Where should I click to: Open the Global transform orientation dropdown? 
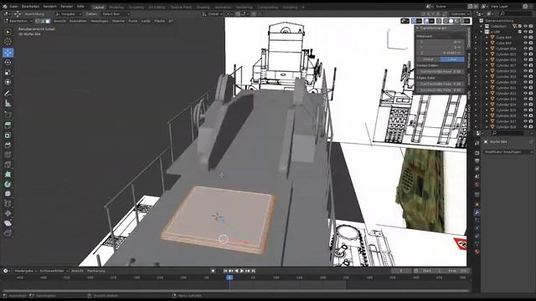coord(212,14)
